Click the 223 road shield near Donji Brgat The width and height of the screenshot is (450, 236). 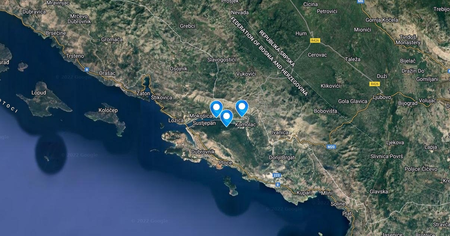[276, 175]
